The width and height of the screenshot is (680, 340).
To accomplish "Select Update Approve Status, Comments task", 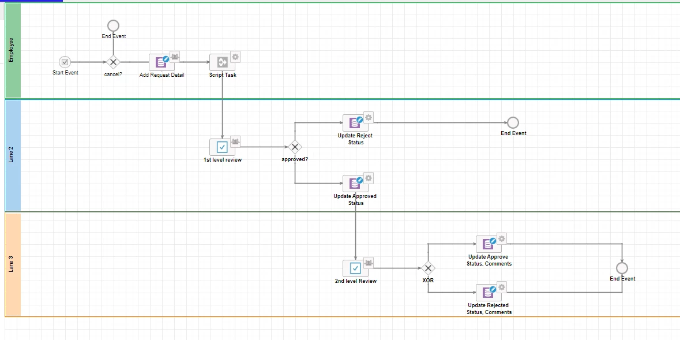I will click(489, 244).
